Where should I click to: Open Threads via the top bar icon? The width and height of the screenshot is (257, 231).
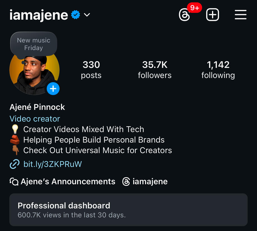pos(185,15)
